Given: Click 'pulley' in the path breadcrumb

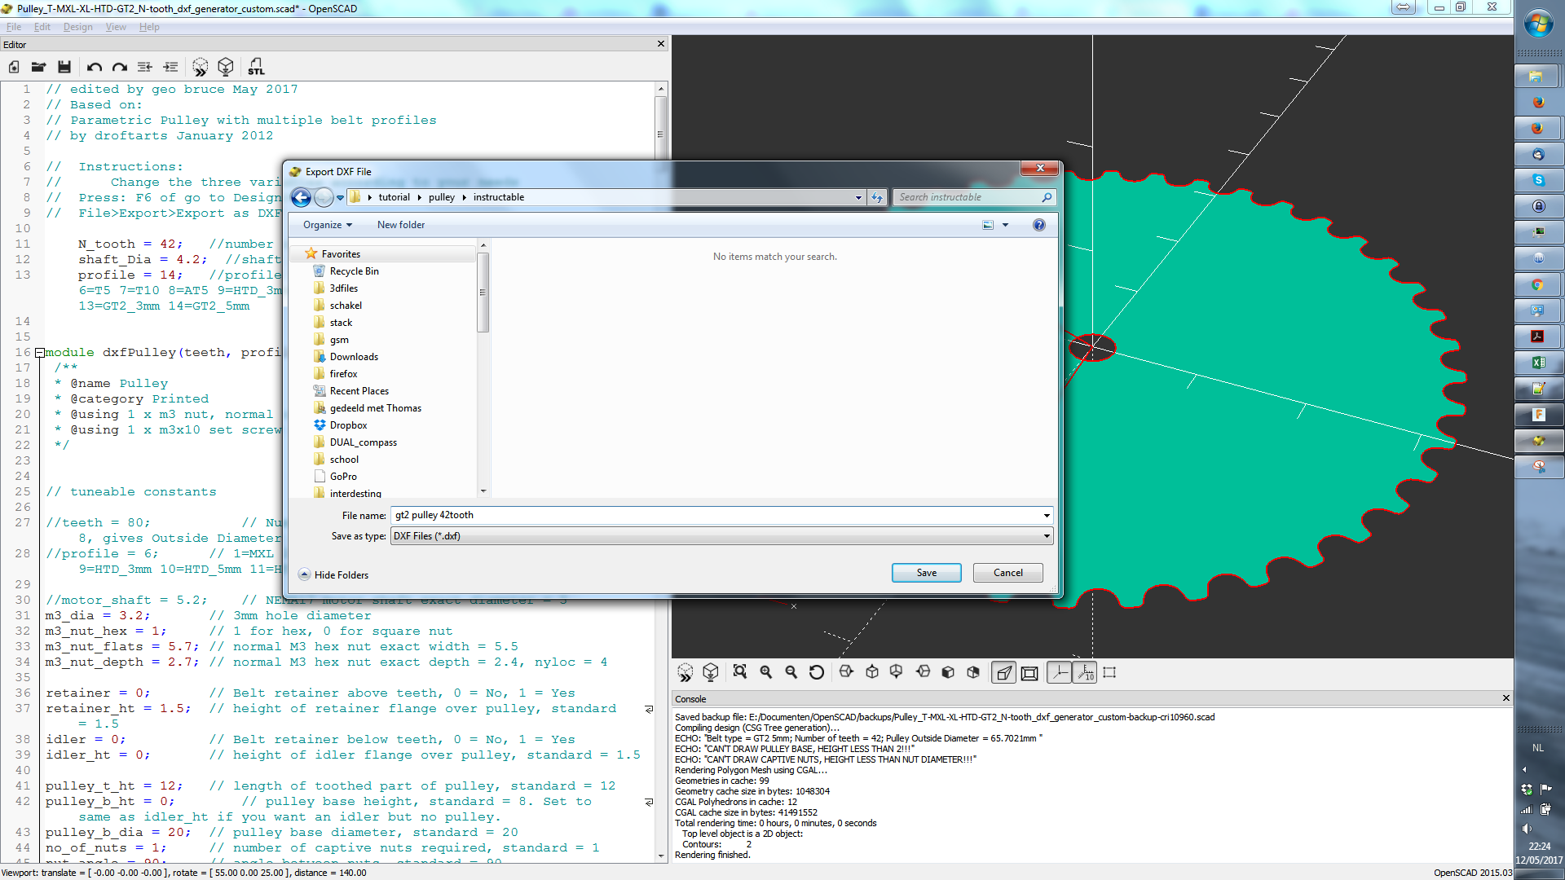Looking at the screenshot, I should coord(442,197).
